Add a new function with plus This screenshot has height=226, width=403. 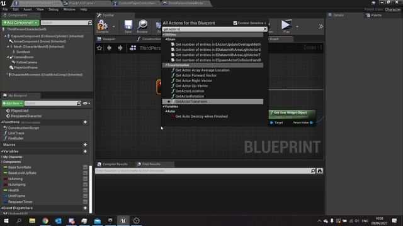tap(85, 122)
